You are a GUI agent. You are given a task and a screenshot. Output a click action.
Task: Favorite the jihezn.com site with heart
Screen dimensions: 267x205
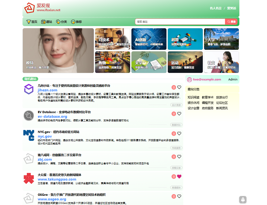pos(179,87)
